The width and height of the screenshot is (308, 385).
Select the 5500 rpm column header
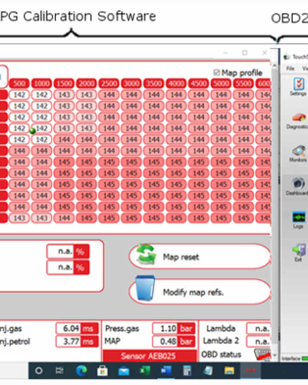tap(243, 83)
